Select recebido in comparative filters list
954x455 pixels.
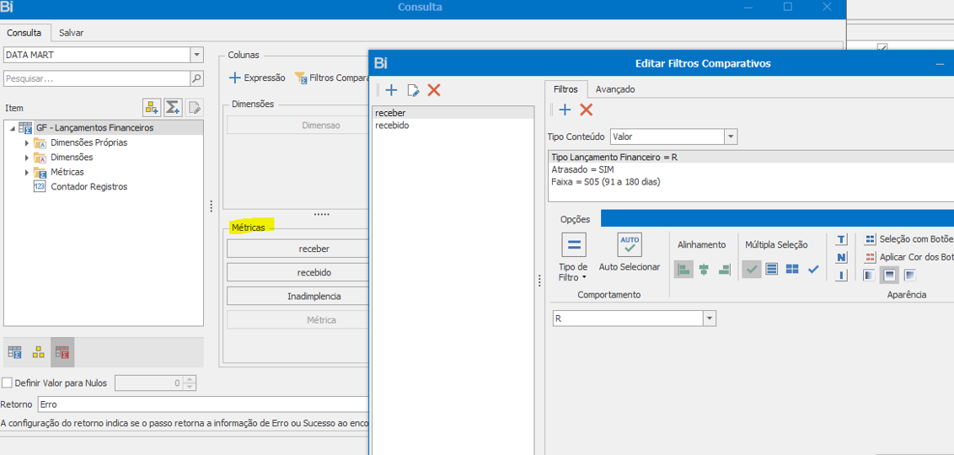(x=453, y=126)
